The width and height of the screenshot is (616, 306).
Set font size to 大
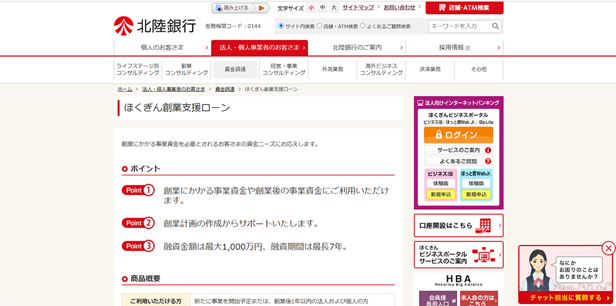tap(334, 8)
